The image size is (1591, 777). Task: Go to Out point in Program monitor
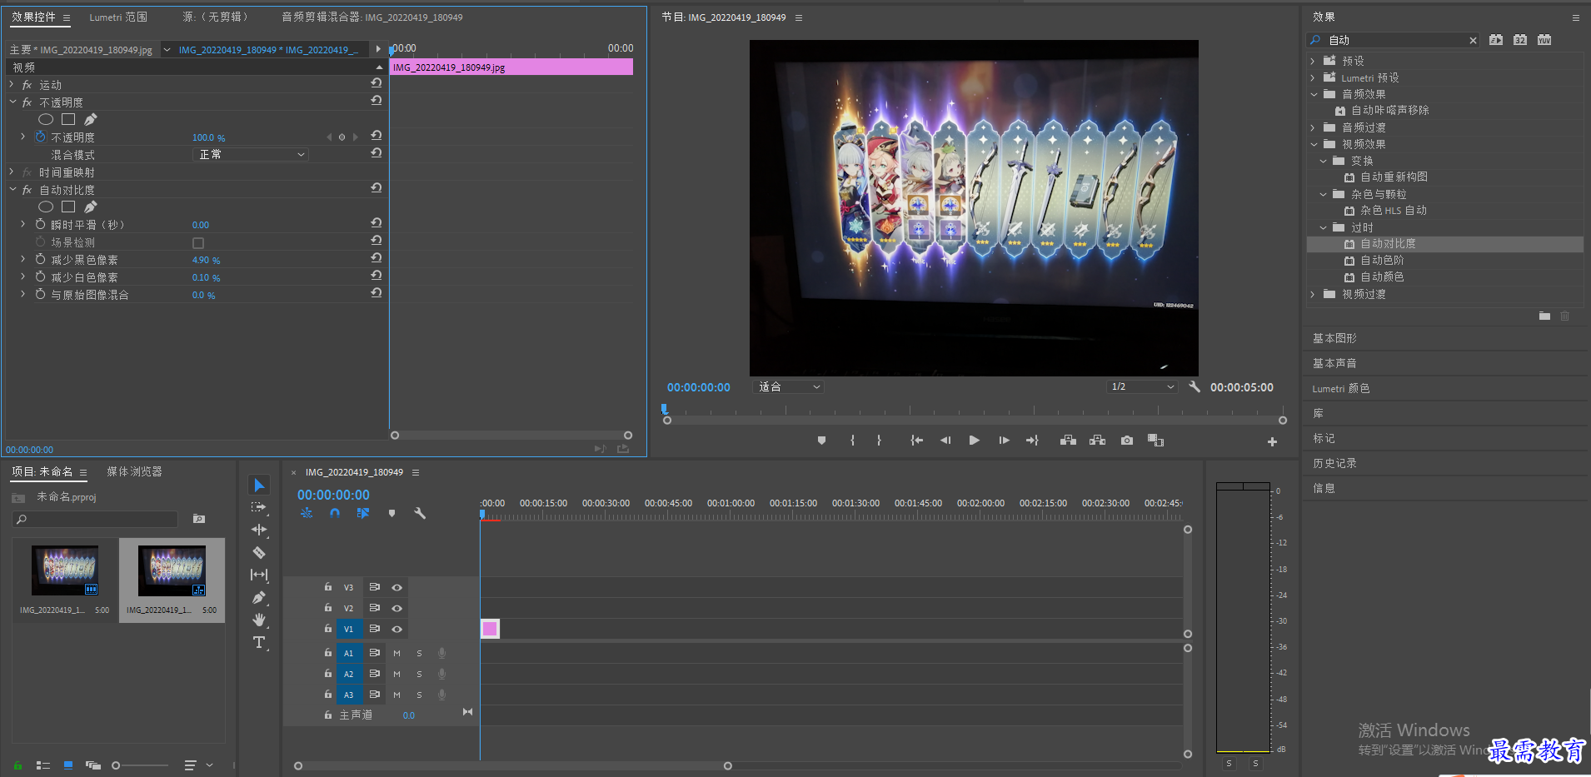click(1032, 441)
